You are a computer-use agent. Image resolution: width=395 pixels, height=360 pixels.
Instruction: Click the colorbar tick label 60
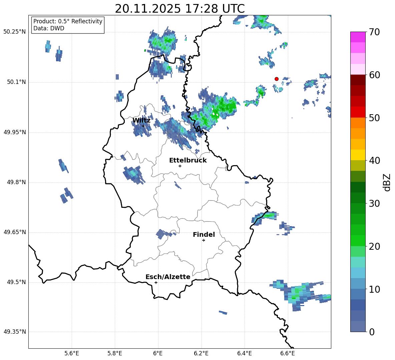tap(374, 75)
